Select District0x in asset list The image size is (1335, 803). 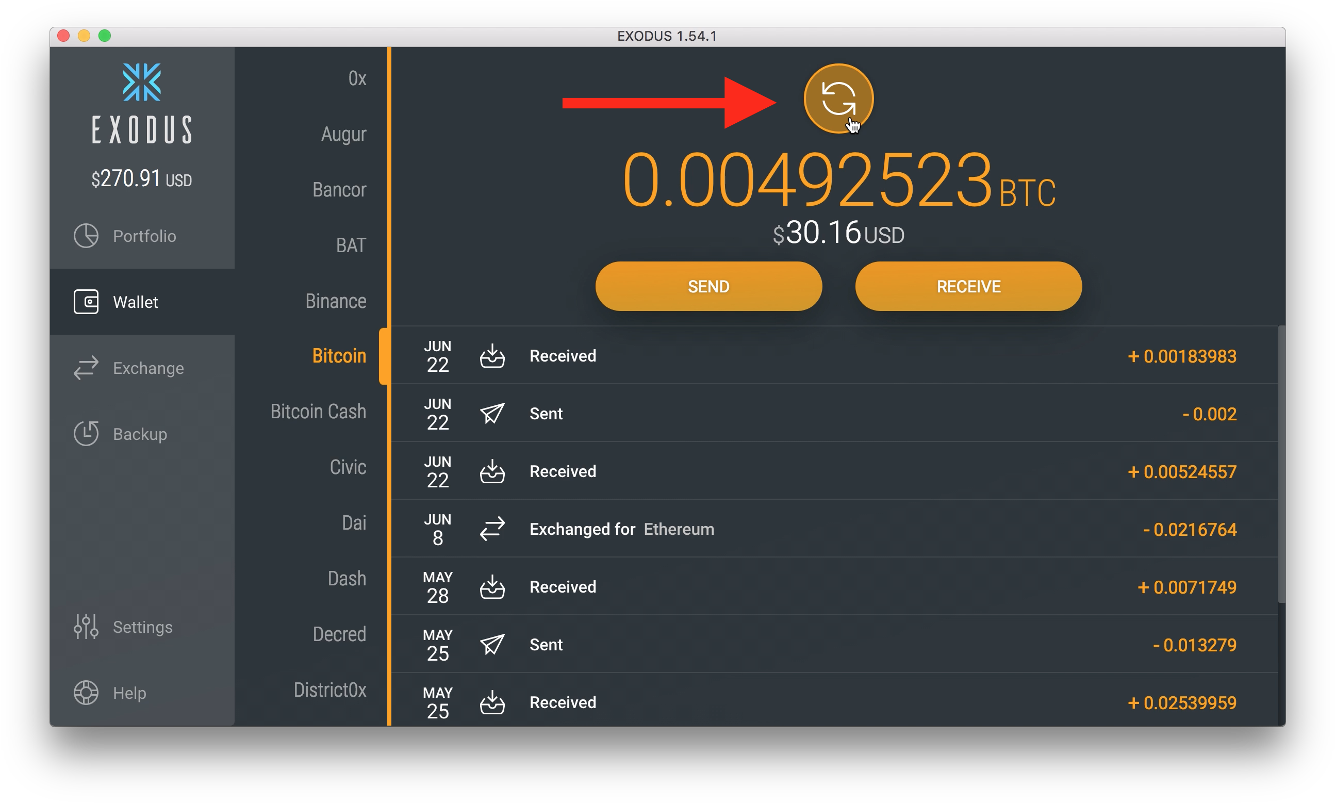[330, 691]
